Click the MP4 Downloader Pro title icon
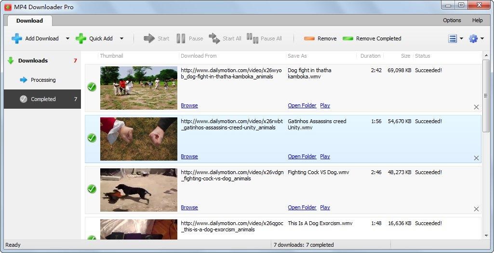494x253 pixels. 8,7
